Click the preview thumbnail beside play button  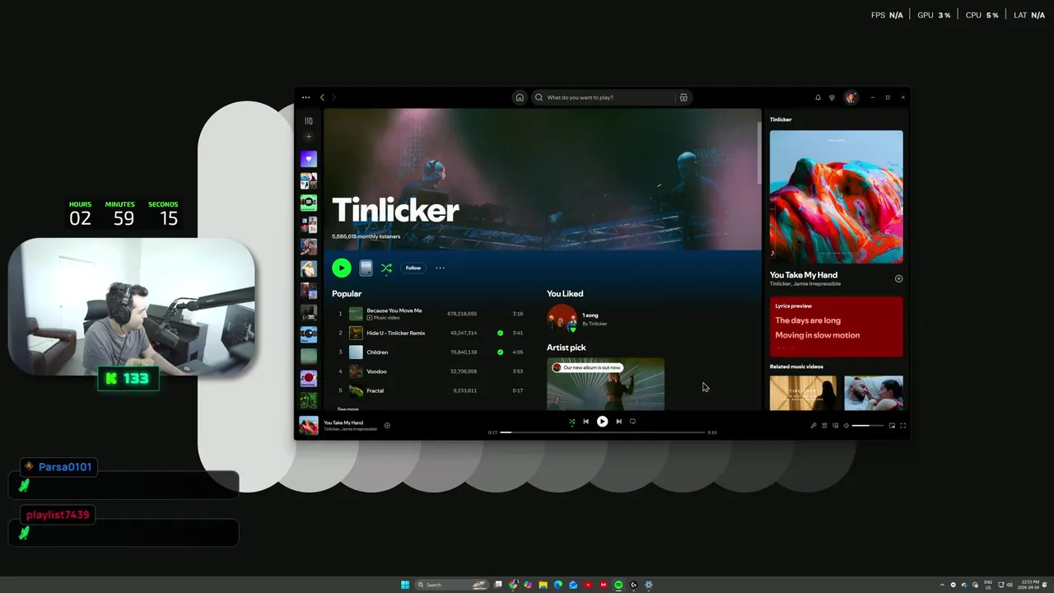click(x=366, y=268)
